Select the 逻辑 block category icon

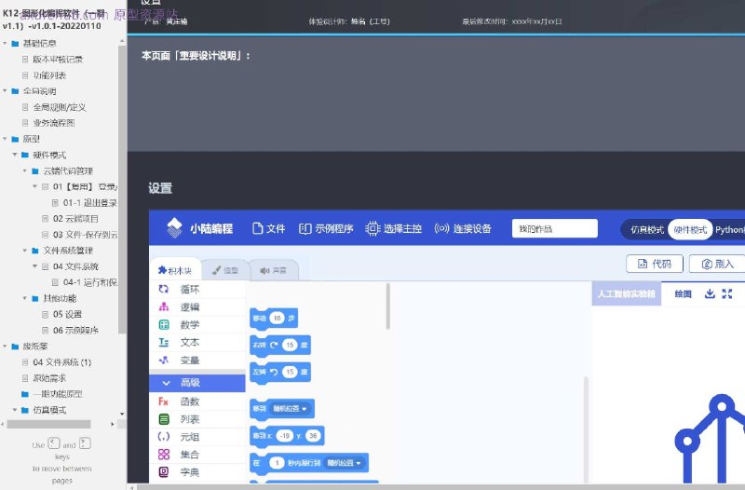pyautogui.click(x=164, y=306)
